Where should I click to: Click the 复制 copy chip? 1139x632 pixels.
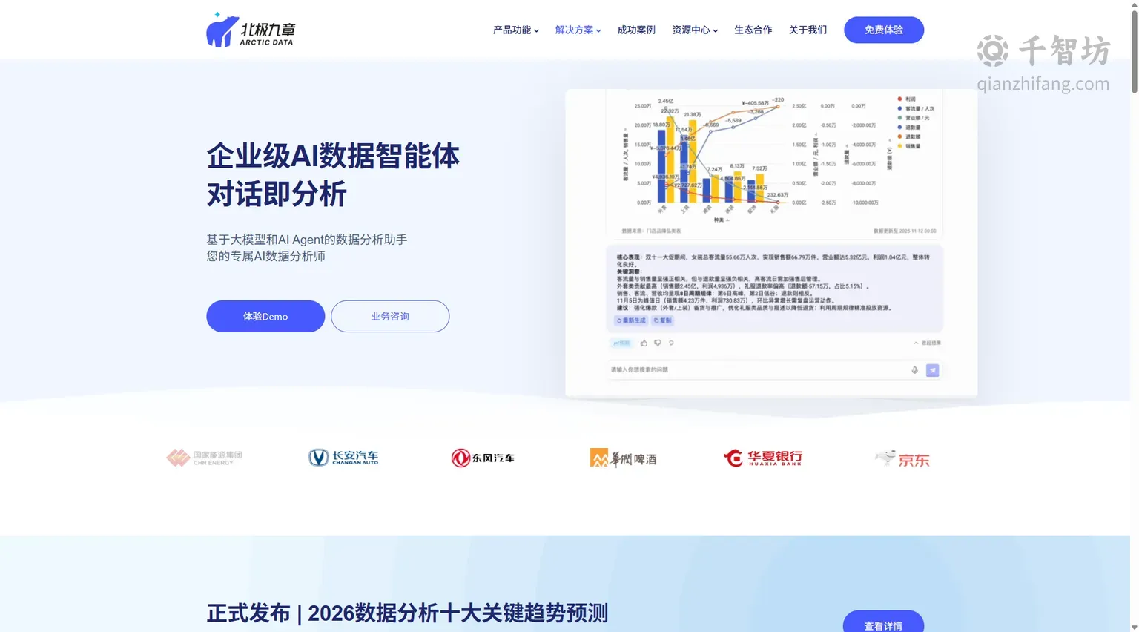click(x=662, y=320)
